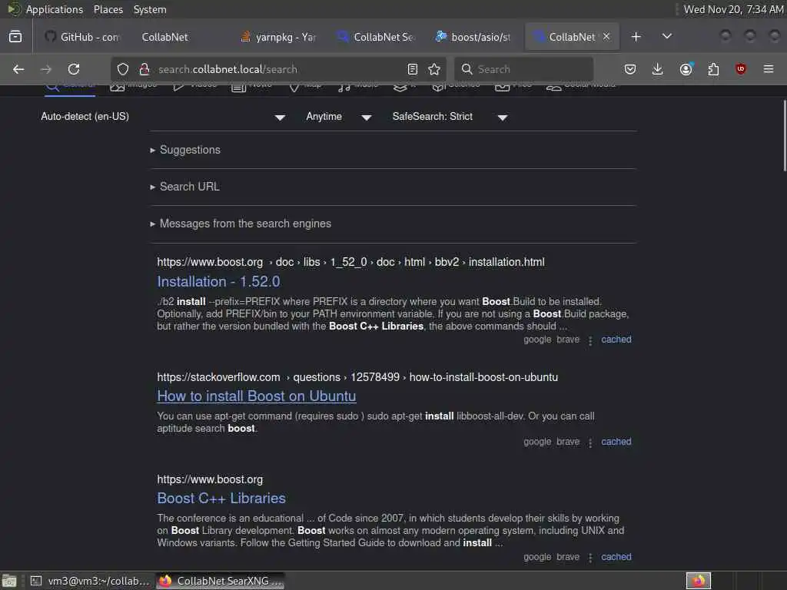Open the uBlock Origin extension icon
Screen dimensions: 787x590
pos(741,69)
